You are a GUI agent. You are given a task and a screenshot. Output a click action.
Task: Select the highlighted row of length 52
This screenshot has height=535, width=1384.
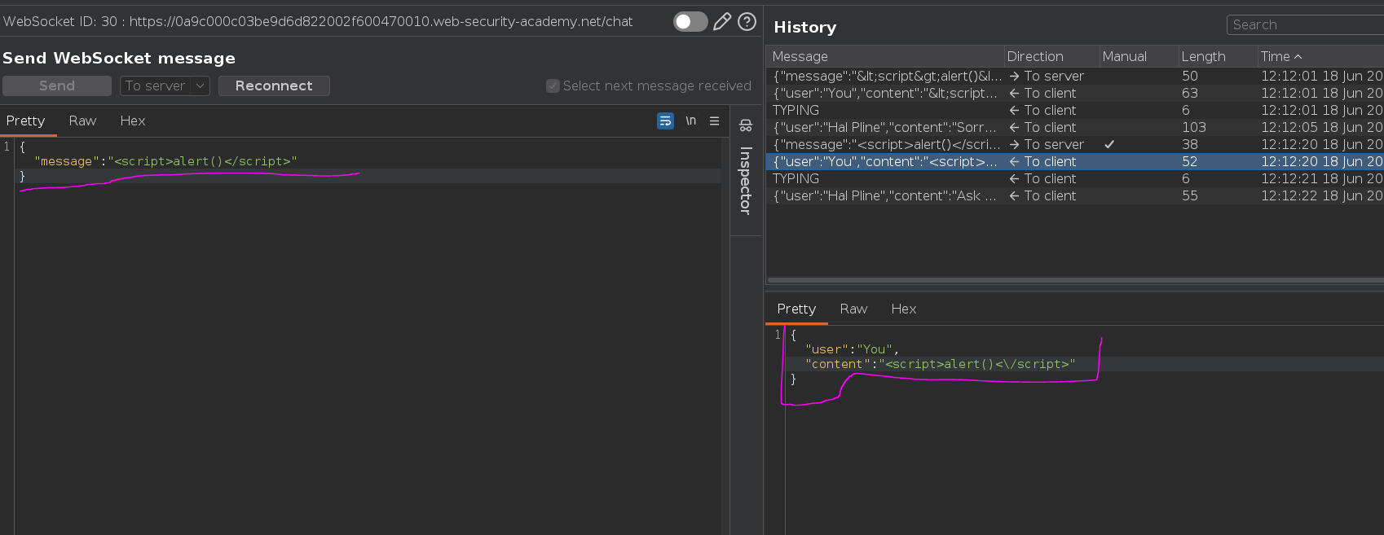click(x=1075, y=161)
